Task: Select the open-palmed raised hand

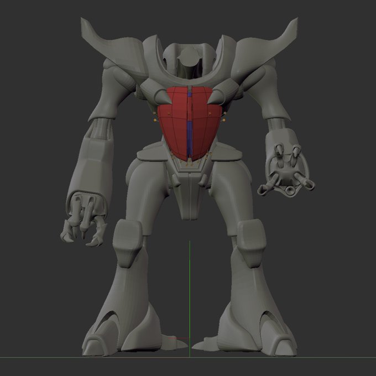Action: coord(286,169)
